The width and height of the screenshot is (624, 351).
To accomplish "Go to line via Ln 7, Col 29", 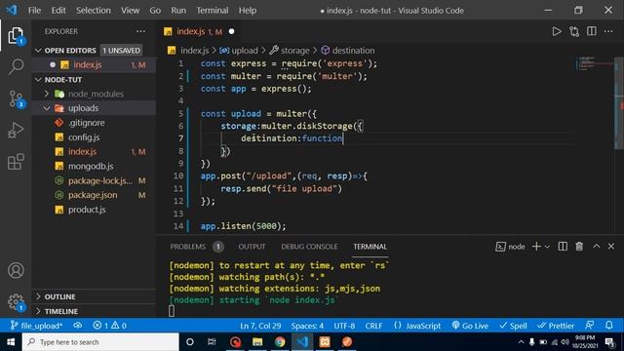I will [260, 326].
